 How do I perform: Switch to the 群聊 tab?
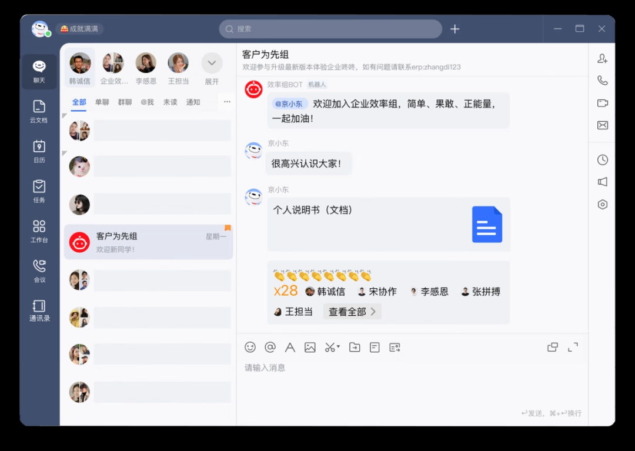pyautogui.click(x=125, y=102)
